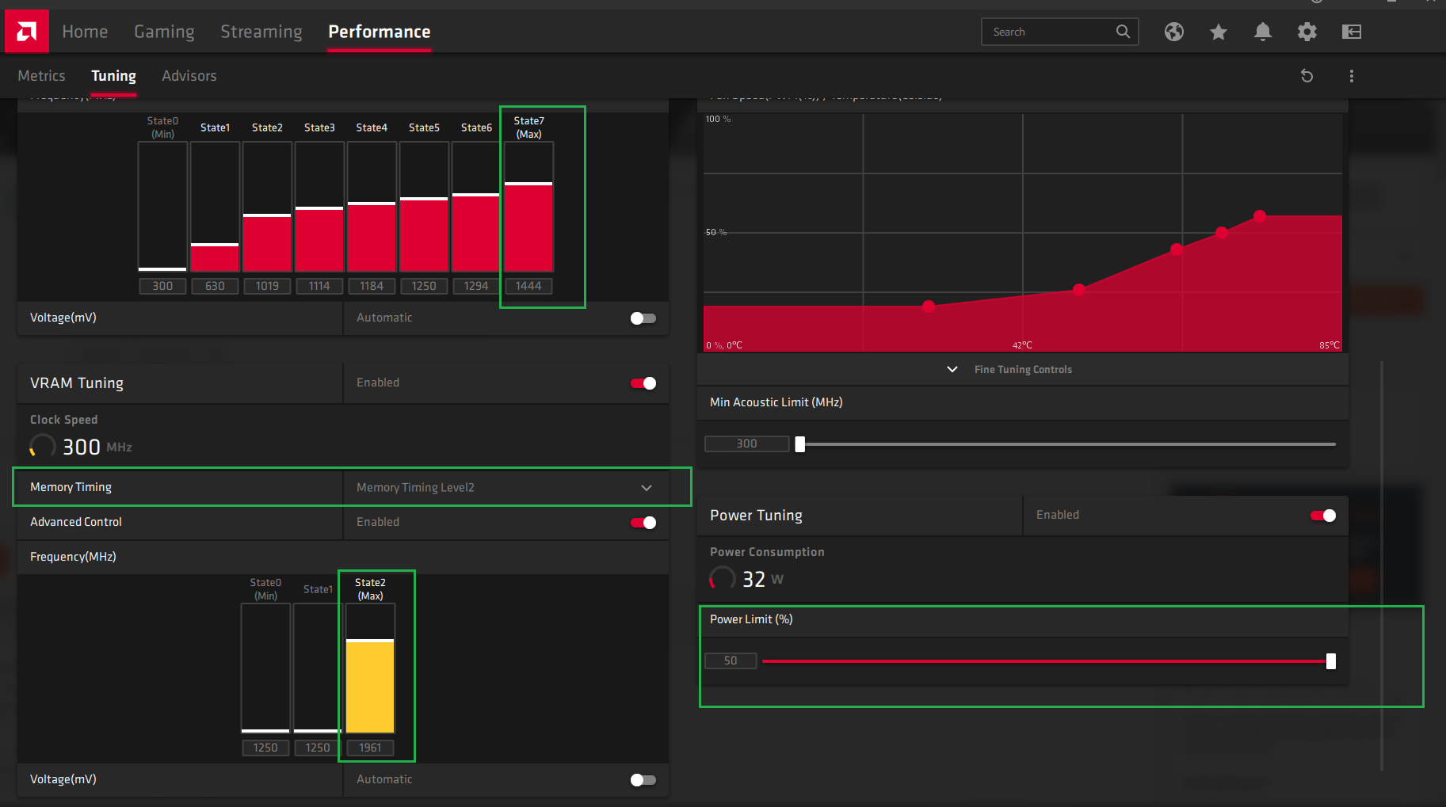The width and height of the screenshot is (1446, 807).
Task: Disable VRAM Tuning
Action: tap(643, 383)
